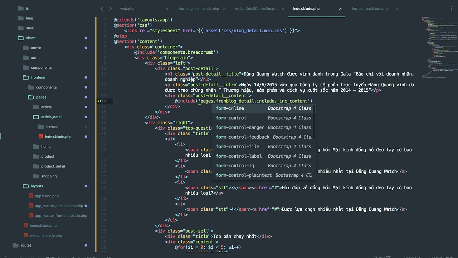Open the web.php tab
The image size is (458, 258).
127,9
